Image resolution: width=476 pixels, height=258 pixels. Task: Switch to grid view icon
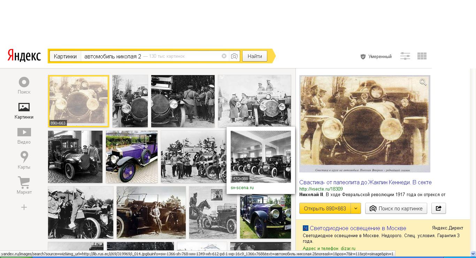[422, 56]
